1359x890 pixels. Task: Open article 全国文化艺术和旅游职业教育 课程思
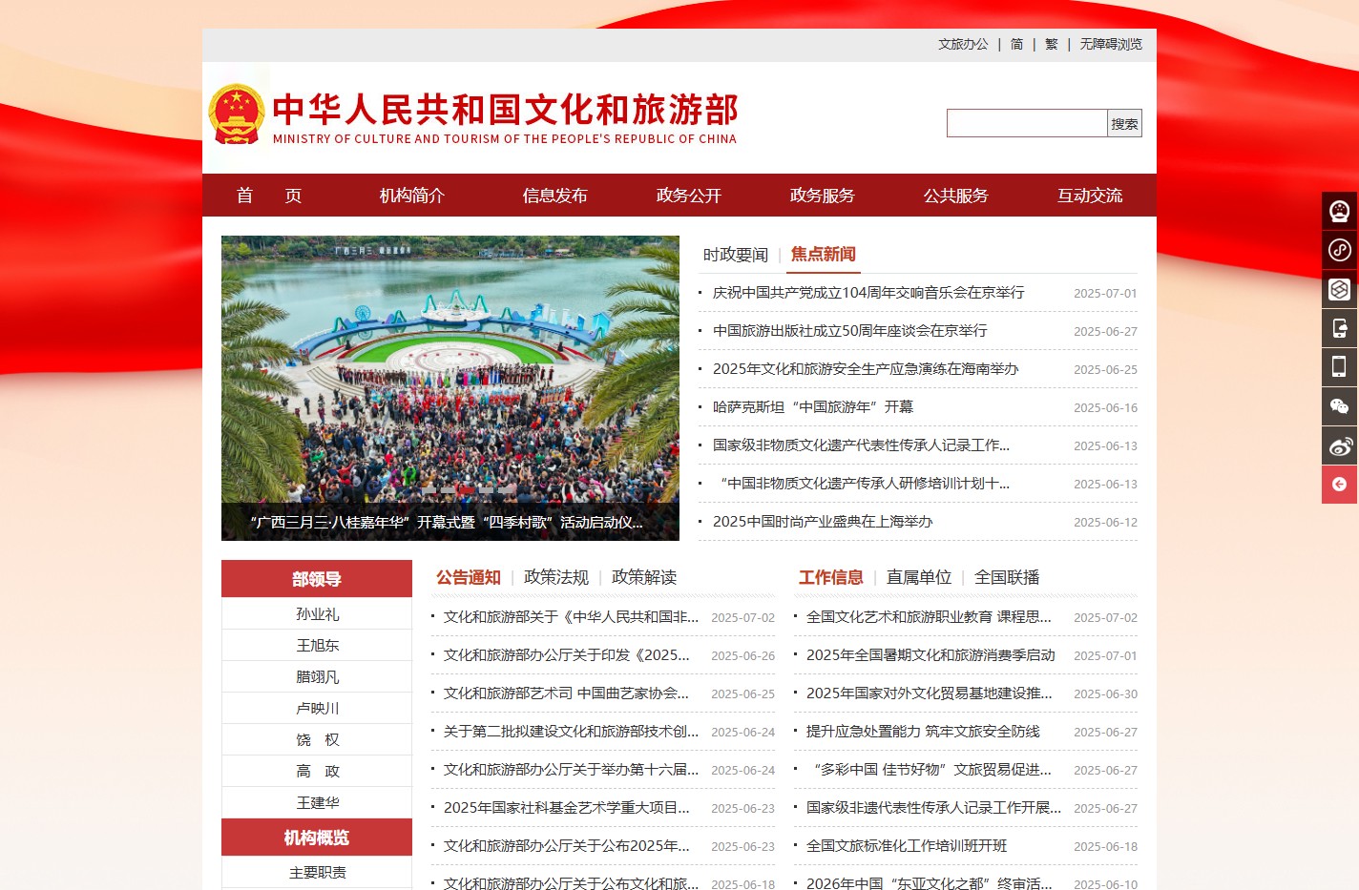(929, 617)
